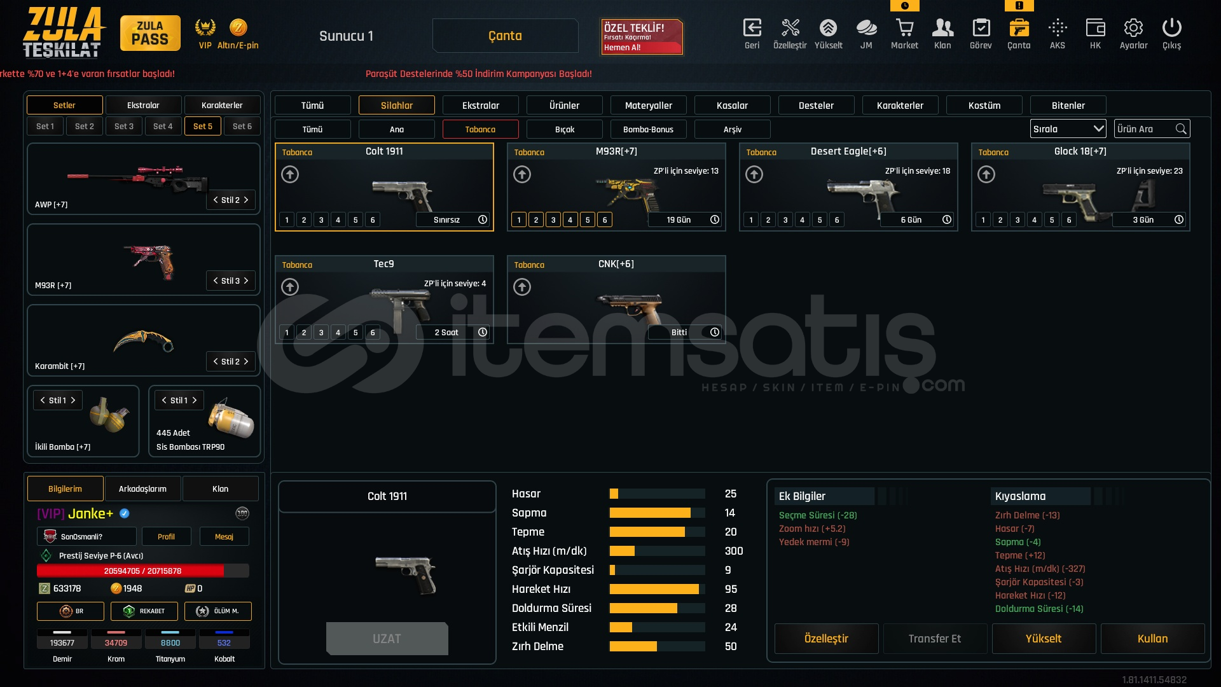Toggle set slot 1 on M93R card
Screen dimensions: 1221x687
click(519, 220)
